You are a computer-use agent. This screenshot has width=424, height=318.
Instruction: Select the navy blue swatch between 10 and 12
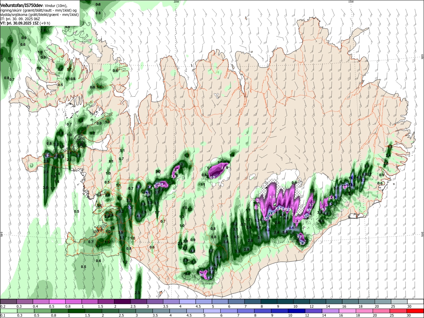point(296,311)
